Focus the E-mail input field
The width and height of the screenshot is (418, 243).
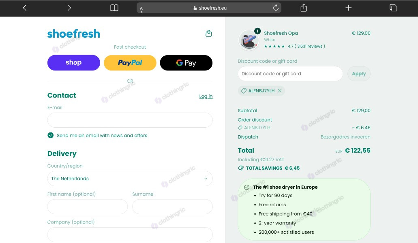(x=130, y=120)
